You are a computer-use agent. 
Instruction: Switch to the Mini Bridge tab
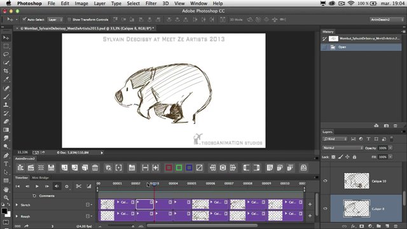coord(40,177)
